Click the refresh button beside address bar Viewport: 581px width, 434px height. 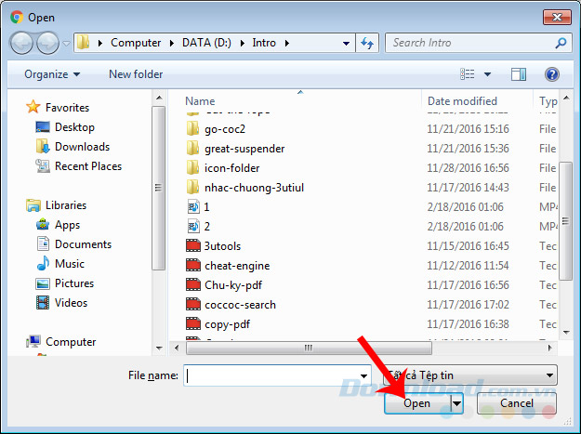click(367, 43)
